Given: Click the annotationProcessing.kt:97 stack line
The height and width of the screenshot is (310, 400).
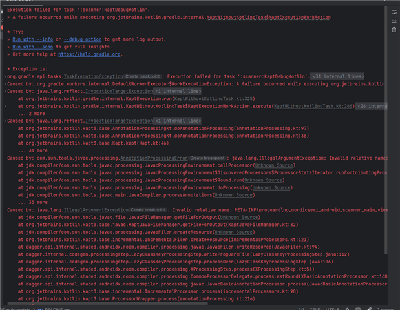Looking at the screenshot, I should click(163, 129).
